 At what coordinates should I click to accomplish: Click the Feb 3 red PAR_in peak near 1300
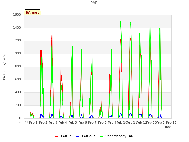coord(52,35)
